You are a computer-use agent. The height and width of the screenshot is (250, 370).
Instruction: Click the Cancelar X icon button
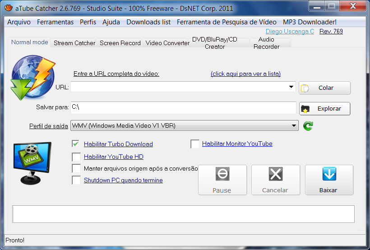tap(276, 180)
